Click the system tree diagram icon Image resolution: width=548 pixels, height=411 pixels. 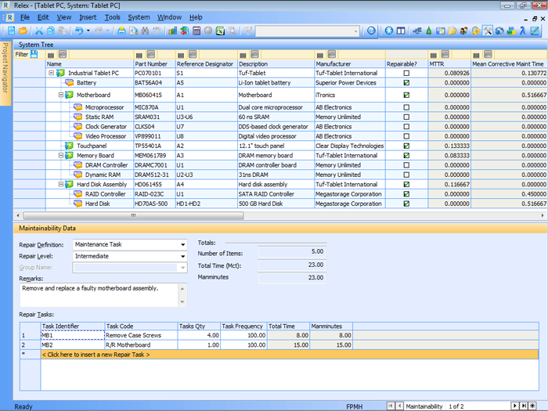tap(416, 31)
